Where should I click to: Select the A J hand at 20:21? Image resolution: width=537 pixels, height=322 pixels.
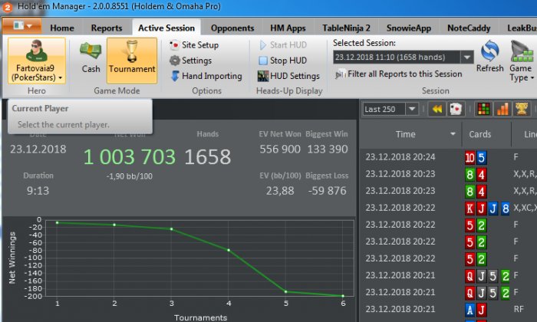tap(448, 309)
